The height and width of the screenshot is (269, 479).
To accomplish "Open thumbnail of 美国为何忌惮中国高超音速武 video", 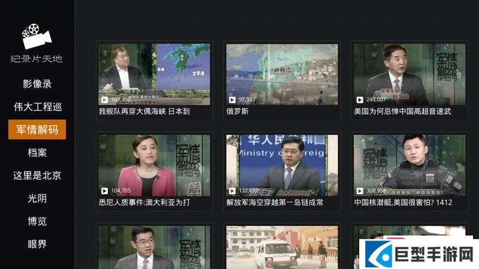I will (410, 74).
